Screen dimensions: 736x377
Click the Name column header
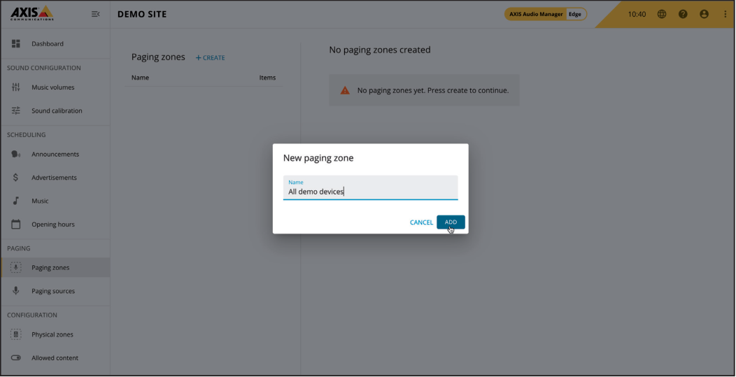[x=141, y=78]
